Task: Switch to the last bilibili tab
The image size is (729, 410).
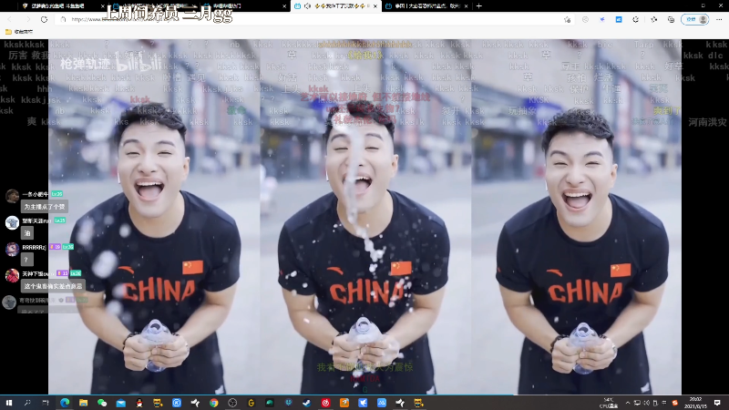Action: click(x=426, y=6)
